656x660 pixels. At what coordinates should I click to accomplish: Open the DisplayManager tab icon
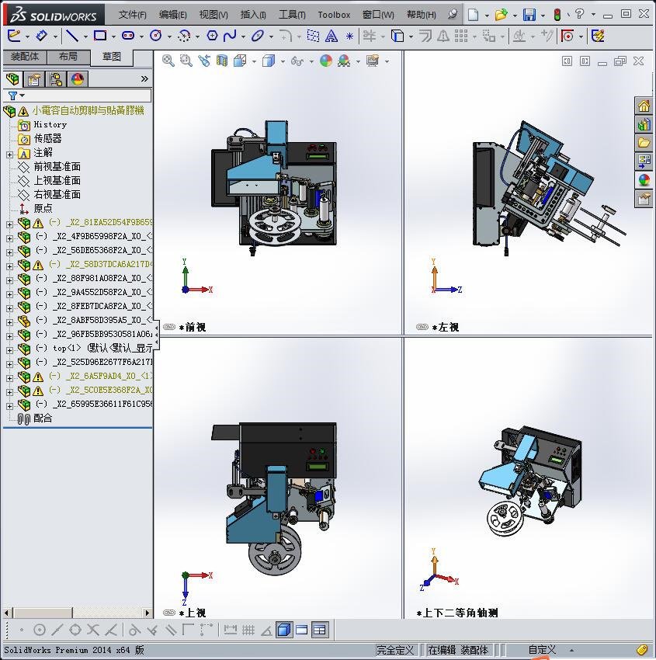(x=78, y=79)
